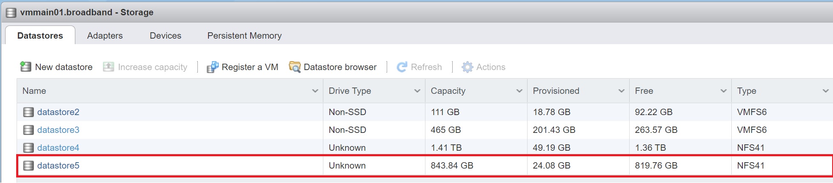The width and height of the screenshot is (833, 183).
Task: Expand the Drive Type column menu
Action: [417, 91]
